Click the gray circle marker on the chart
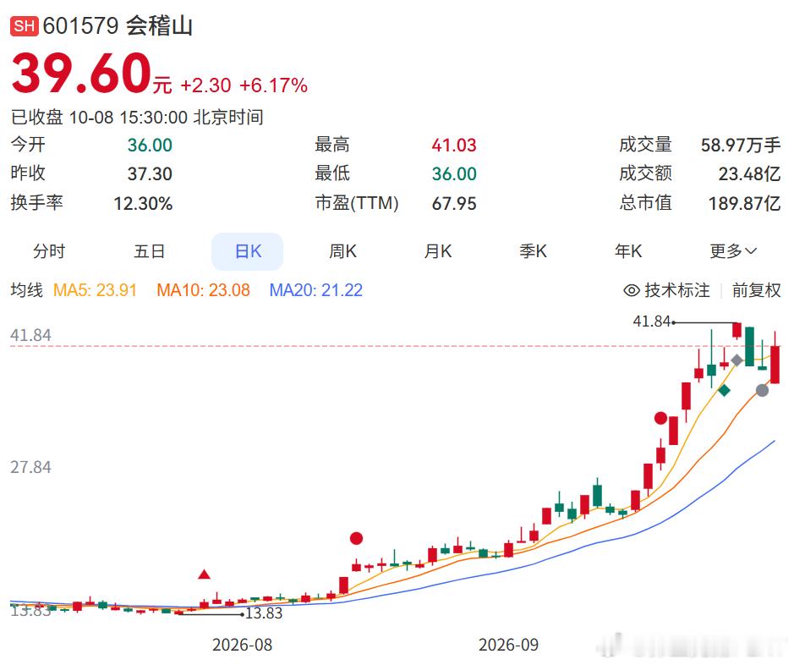Screen dimensions: 794x665 click(x=762, y=390)
